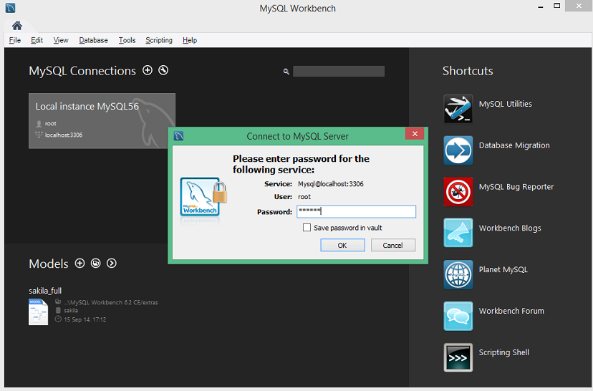
Task: Open the View menu
Action: [x=60, y=40]
